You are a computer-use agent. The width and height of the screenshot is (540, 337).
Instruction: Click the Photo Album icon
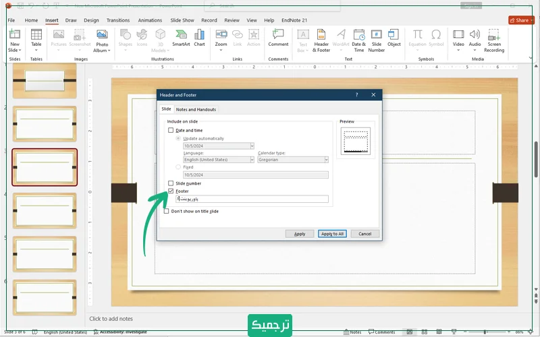[102, 34]
